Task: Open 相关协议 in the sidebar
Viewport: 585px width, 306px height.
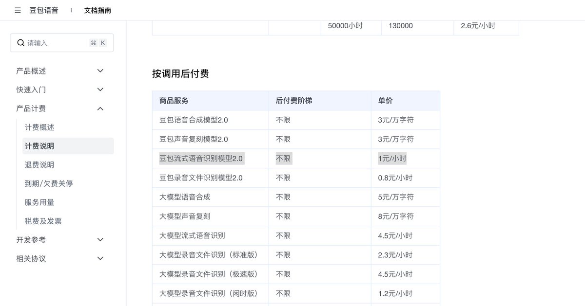Action: 31,258
